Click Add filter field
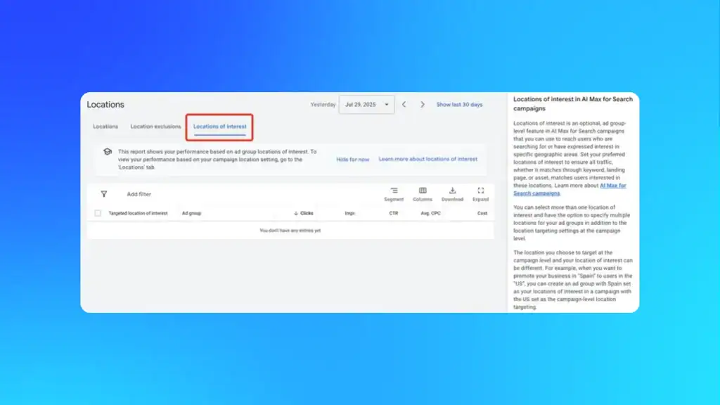The image size is (720, 405). click(x=139, y=194)
